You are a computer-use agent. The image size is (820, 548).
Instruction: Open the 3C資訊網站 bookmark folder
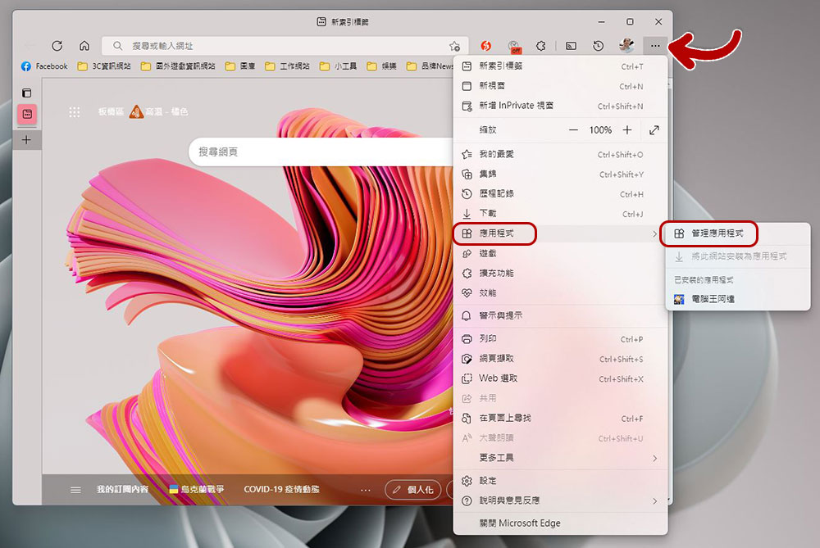click(107, 66)
